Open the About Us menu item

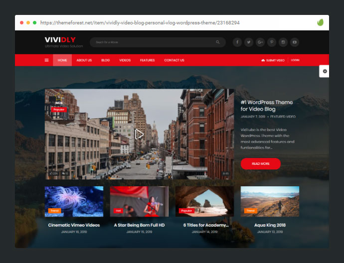pyautogui.click(x=84, y=60)
